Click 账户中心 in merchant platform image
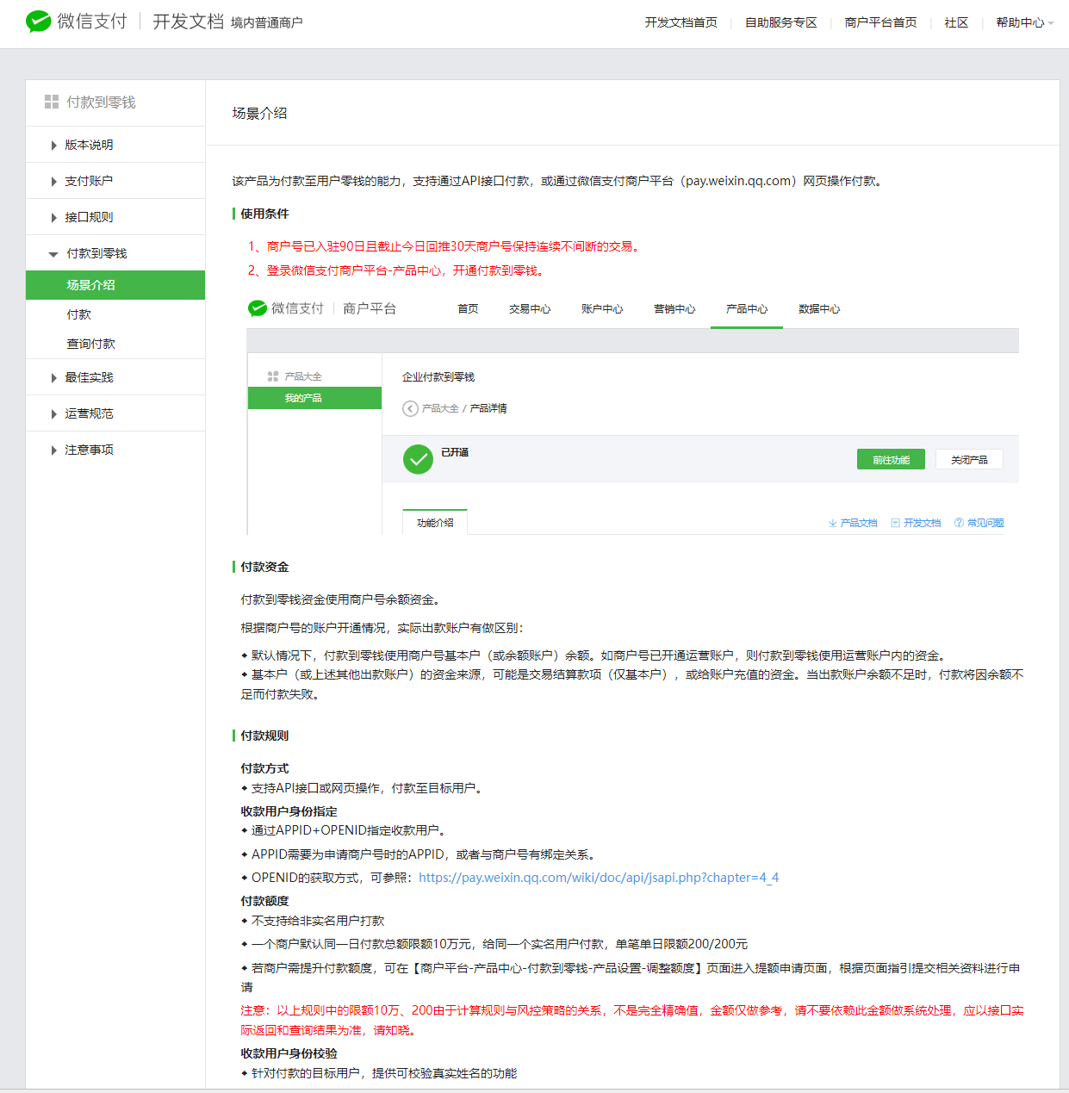 coord(602,309)
